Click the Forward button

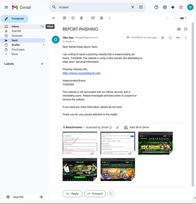pos(95,194)
